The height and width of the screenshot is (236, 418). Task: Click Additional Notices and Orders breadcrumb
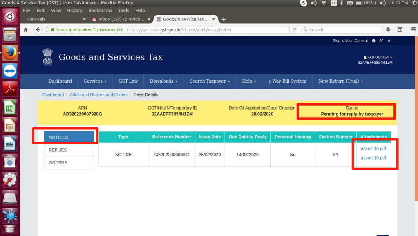[98, 94]
